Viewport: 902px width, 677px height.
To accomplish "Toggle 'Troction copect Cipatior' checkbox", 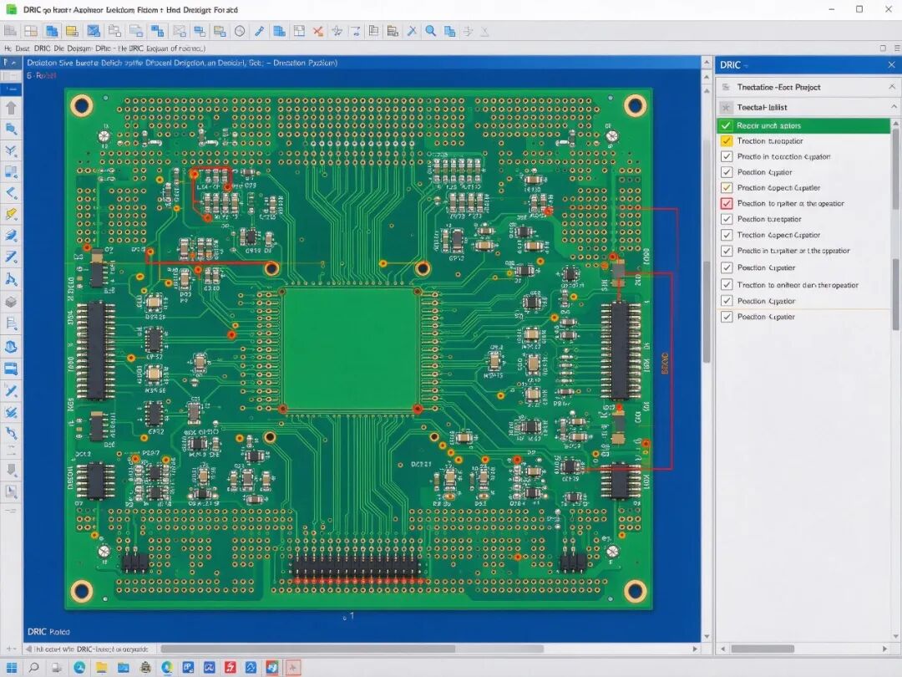I will click(727, 235).
